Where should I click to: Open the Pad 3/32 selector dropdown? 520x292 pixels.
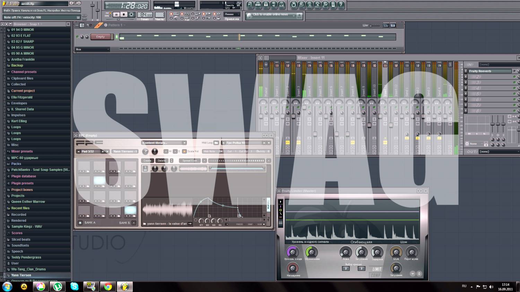108,151
